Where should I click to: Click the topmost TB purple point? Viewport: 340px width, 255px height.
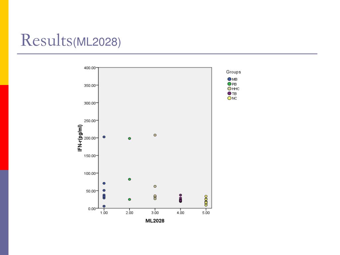(180, 195)
